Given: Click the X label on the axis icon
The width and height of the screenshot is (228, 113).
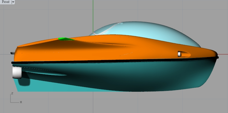Looking at the screenshot, I should 21,102.
